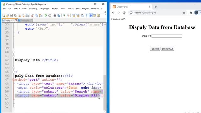
Task: Click the Chrome forward button
Action: [x=119, y=13]
